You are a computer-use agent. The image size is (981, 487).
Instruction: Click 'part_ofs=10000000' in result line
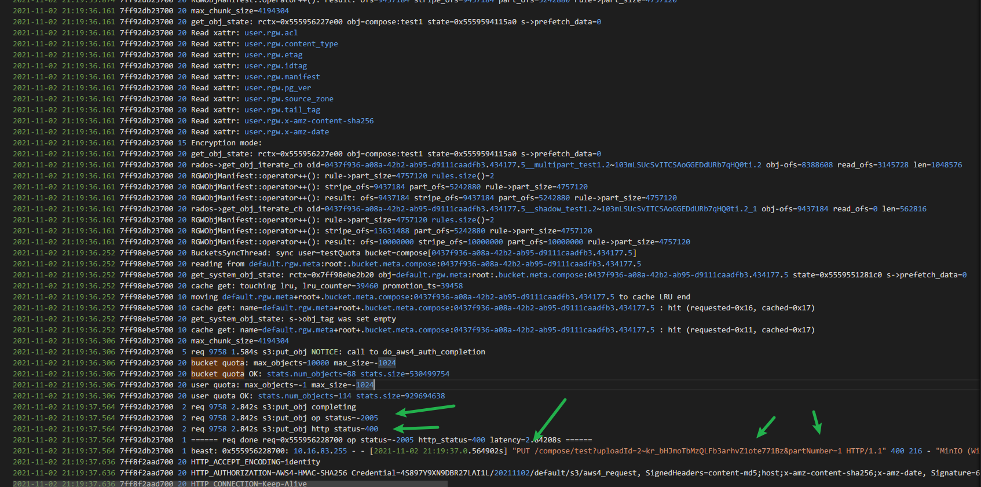click(x=546, y=242)
